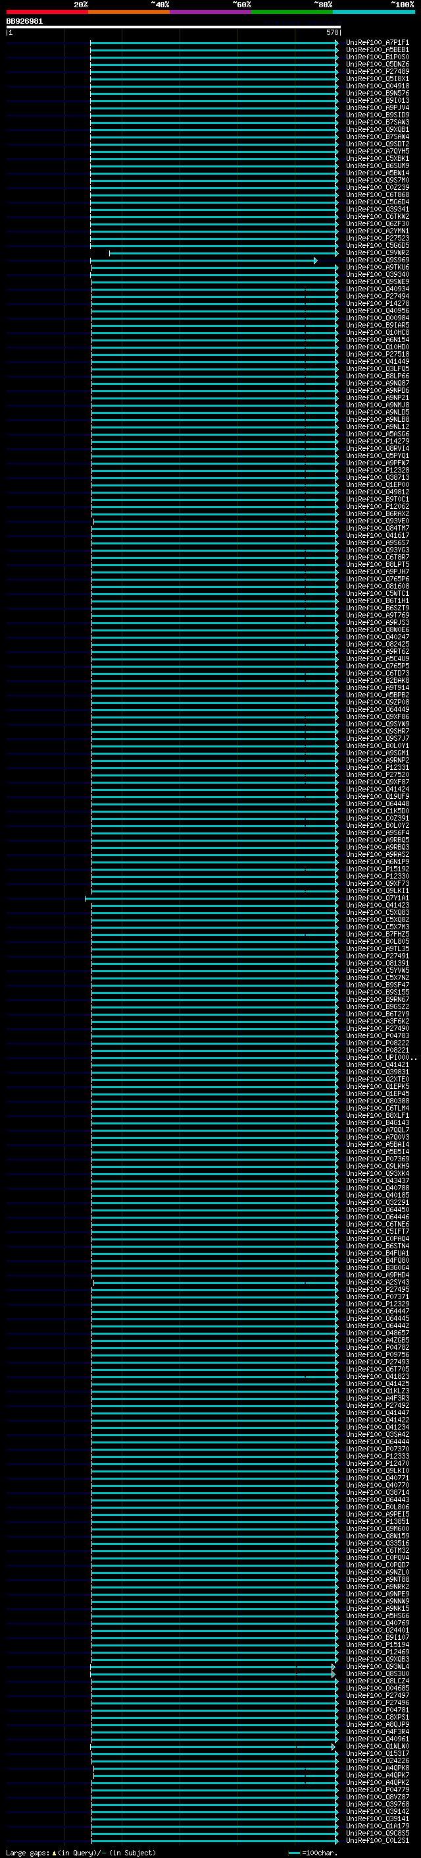Select the UniRef100_C0Z239 label
The width and height of the screenshot is (421, 1858).
(x=377, y=188)
